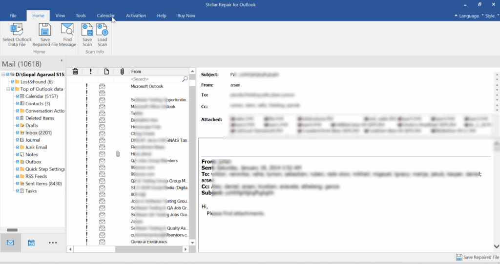Toggle checkbox for Deleted Items folder
The height and width of the screenshot is (264, 500).
pos(18,118)
